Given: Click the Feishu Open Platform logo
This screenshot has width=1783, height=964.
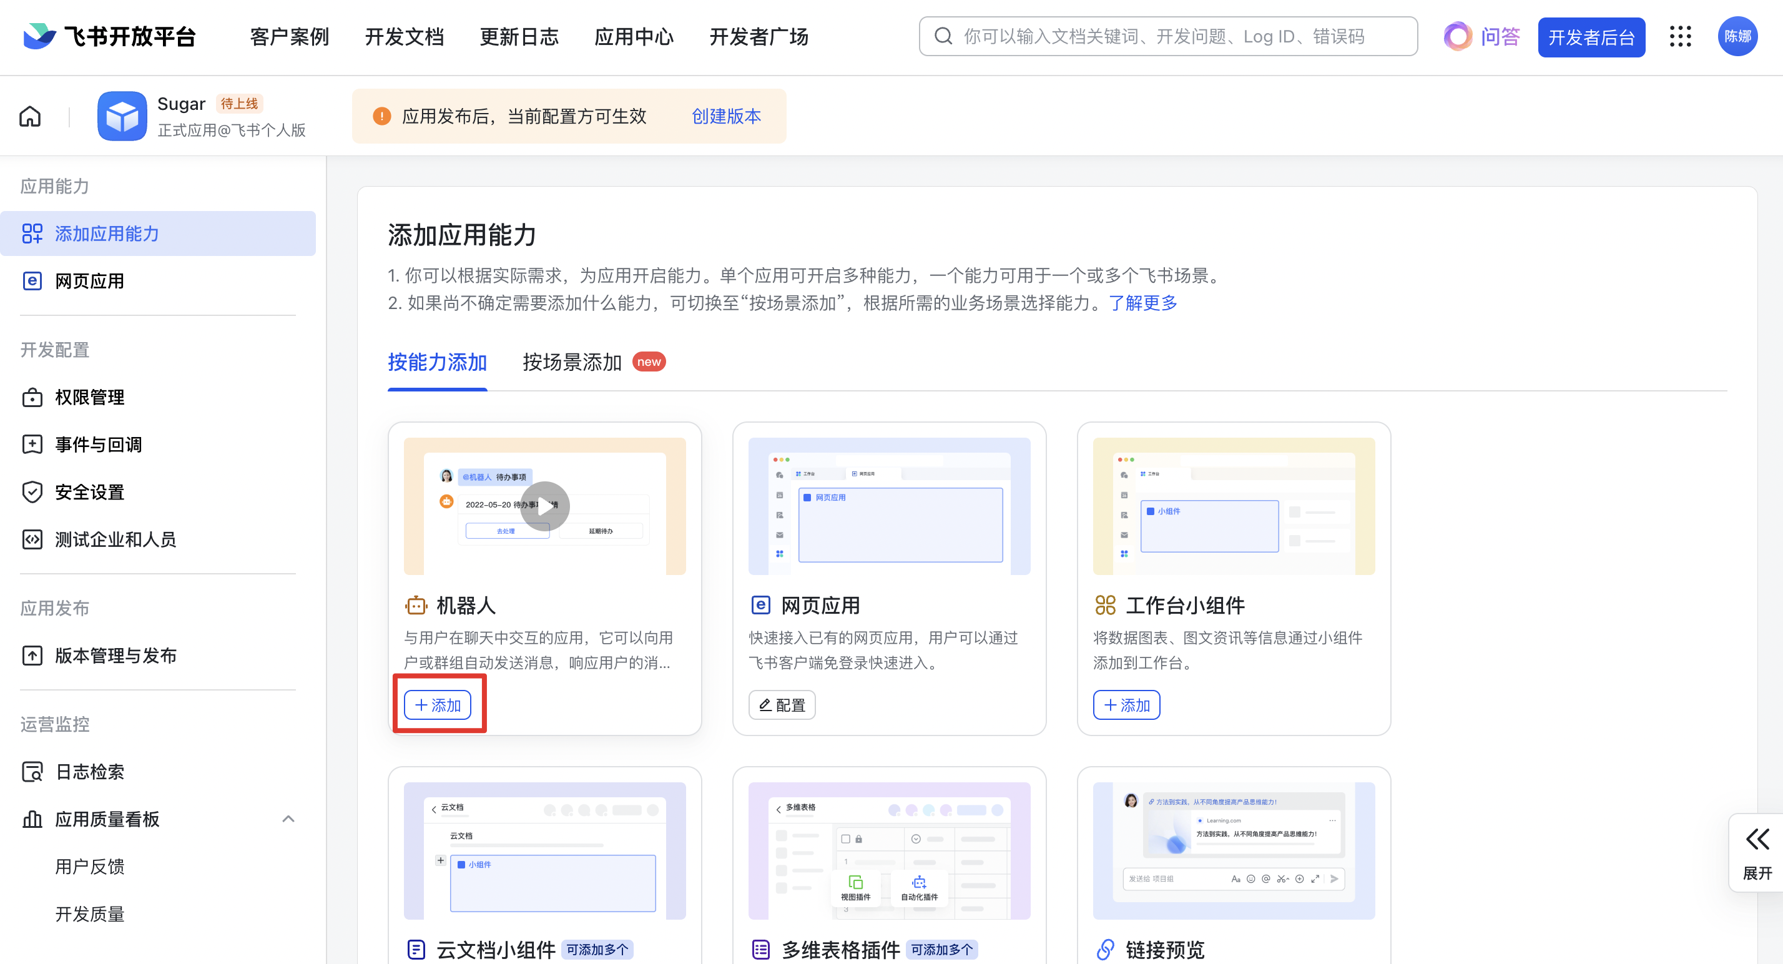Looking at the screenshot, I should point(109,36).
